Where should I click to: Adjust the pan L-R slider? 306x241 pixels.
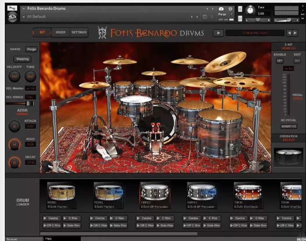pos(258,20)
